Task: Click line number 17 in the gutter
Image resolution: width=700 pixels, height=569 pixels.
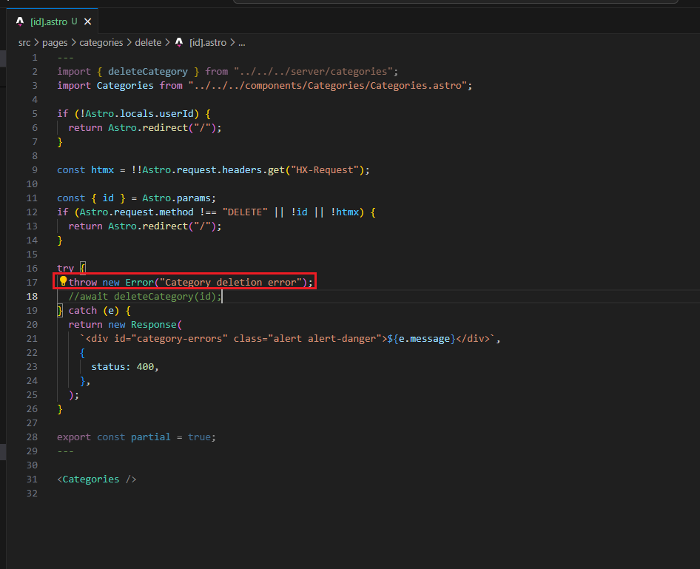Action: coord(32,283)
